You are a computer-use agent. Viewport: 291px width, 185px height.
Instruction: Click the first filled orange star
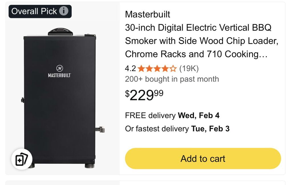click(x=141, y=69)
